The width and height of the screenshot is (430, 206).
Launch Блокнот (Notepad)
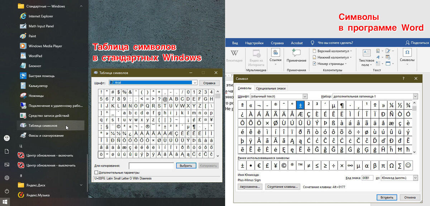coord(50,66)
